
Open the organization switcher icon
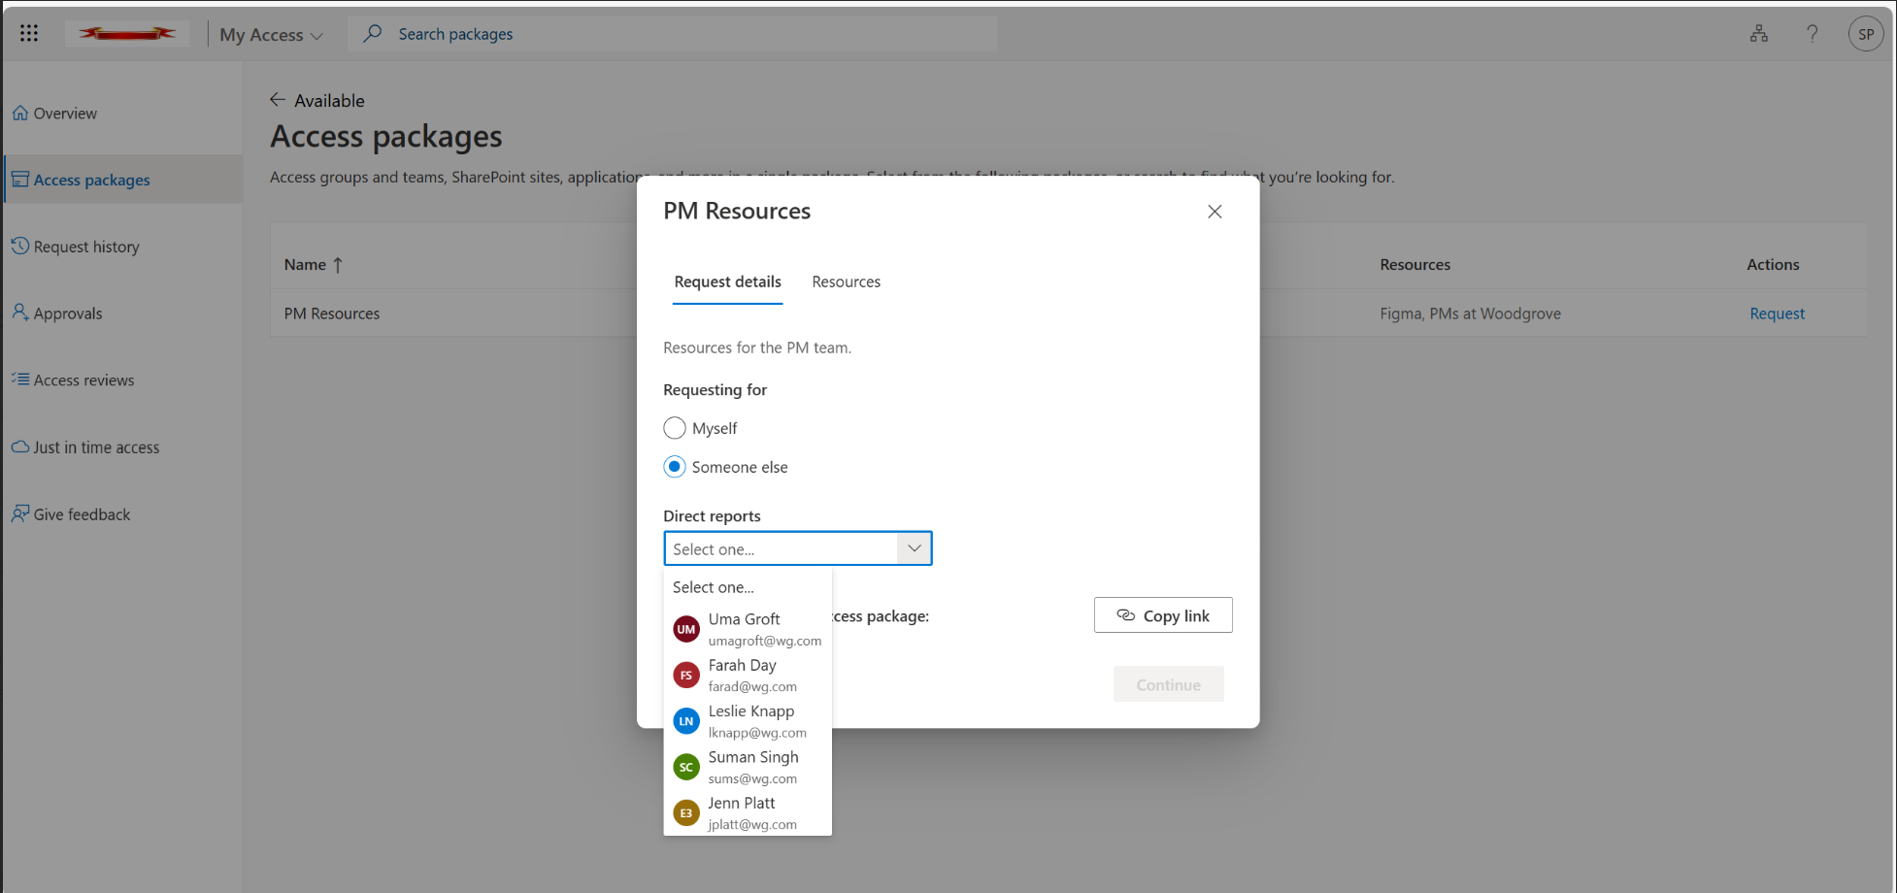point(1758,33)
